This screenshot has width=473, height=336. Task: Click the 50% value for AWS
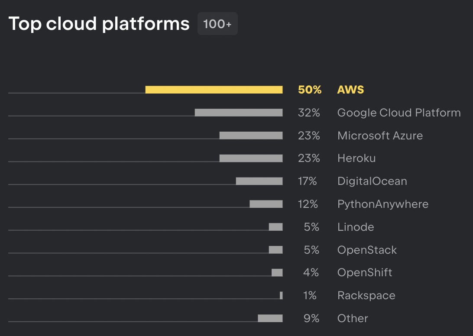(x=310, y=90)
